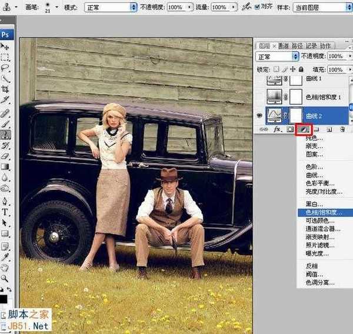The image size is (353, 334).
Task: Open the 模式 blend mode dropdown in options bar
Action: pos(109,7)
